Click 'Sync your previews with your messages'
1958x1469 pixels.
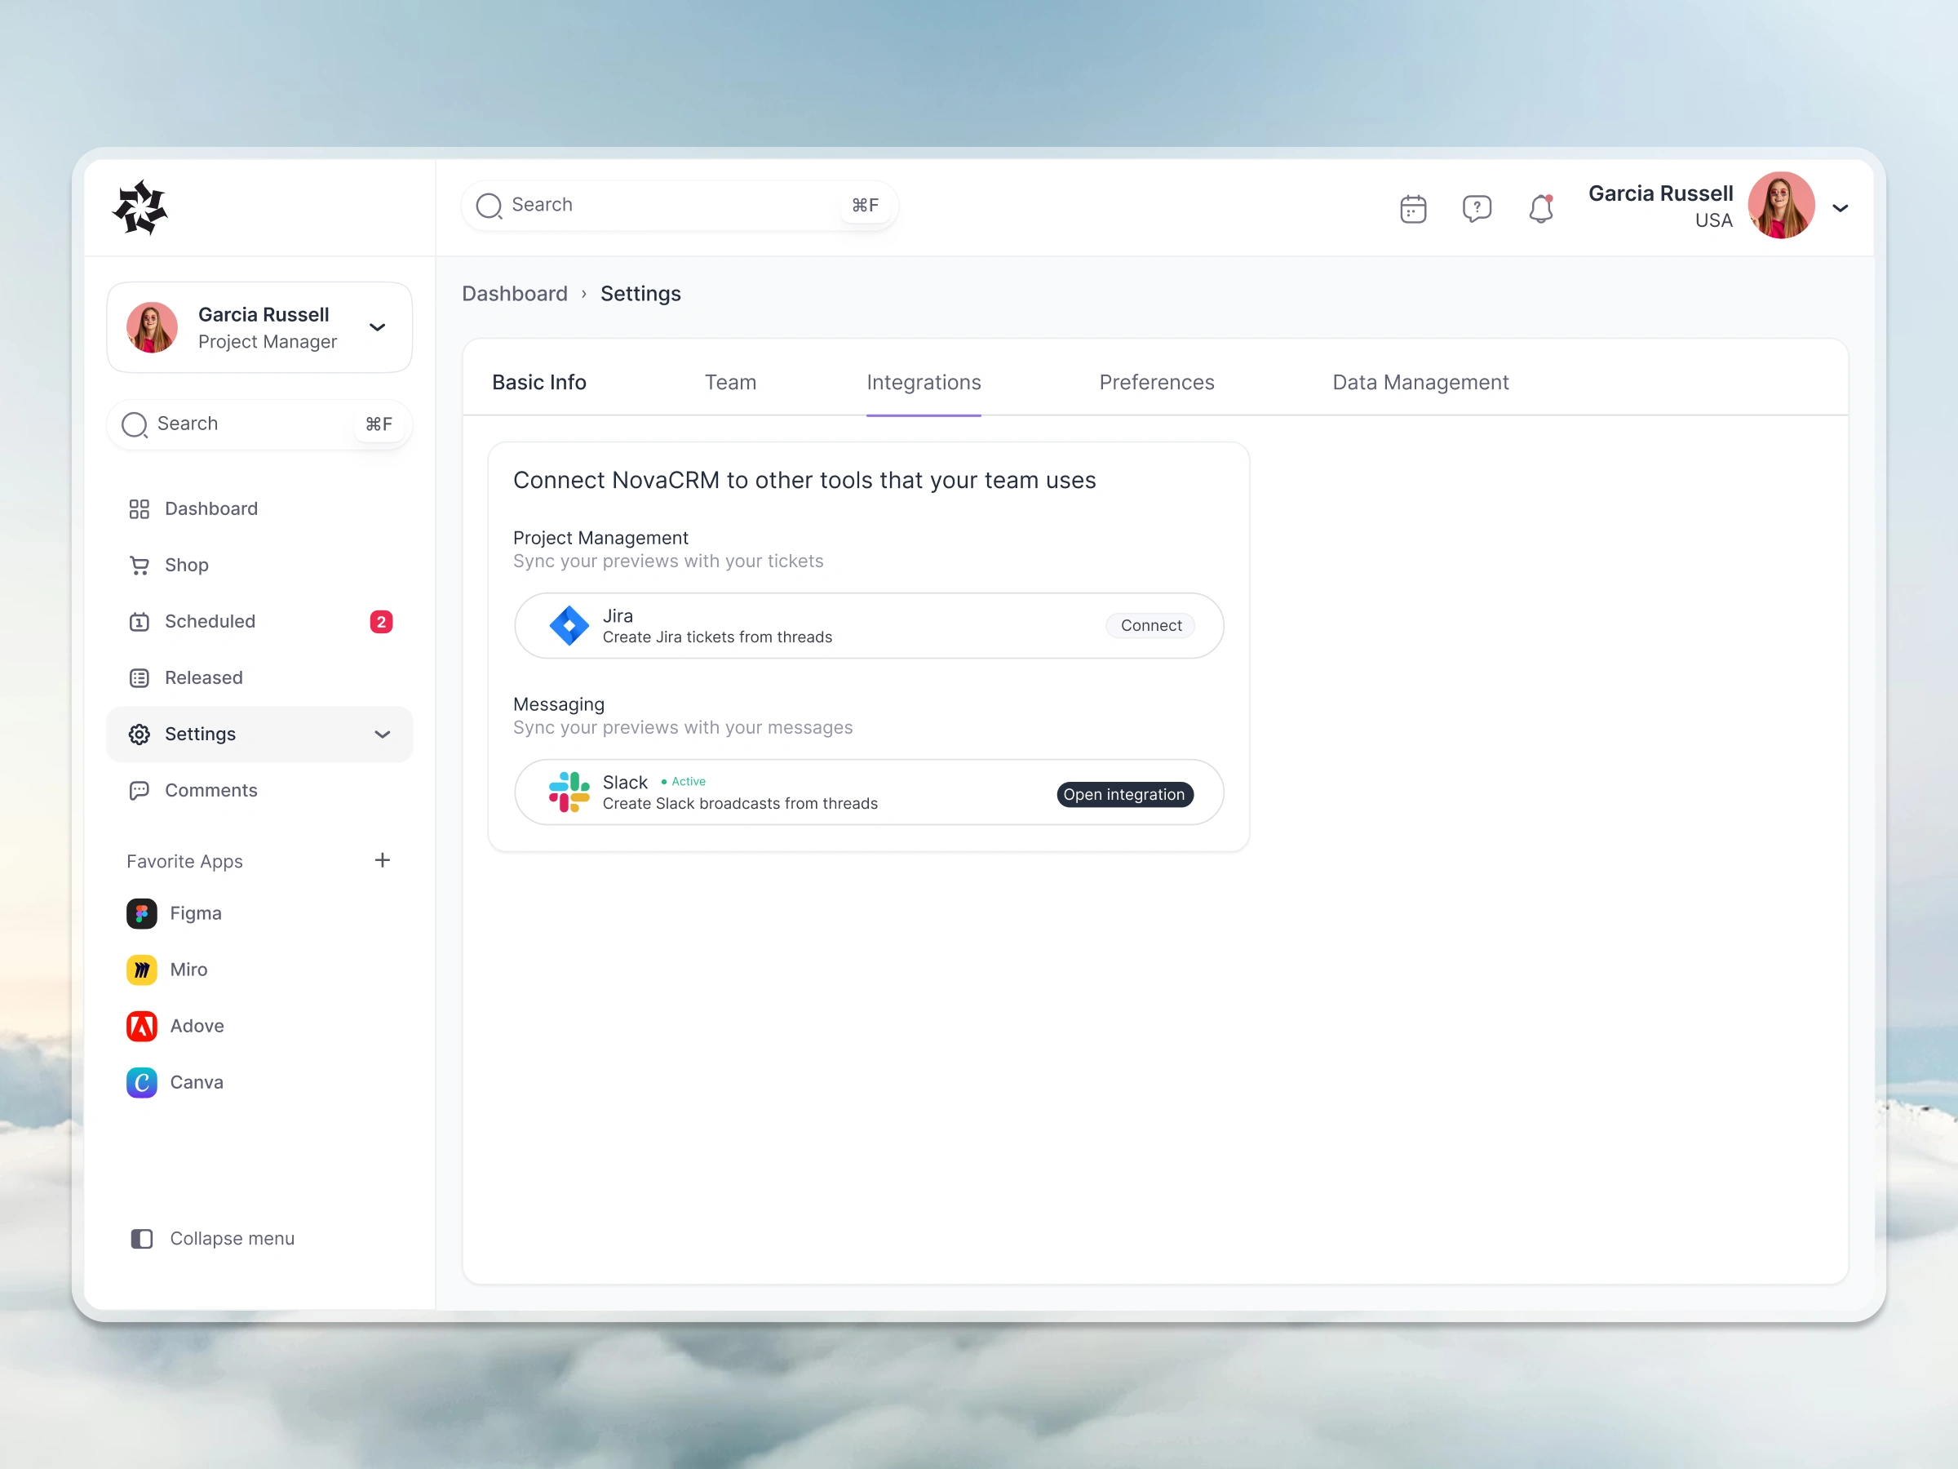[x=684, y=728]
